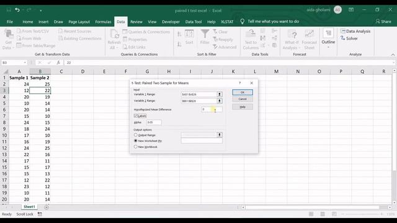Click the Save icon in title bar

9,10
